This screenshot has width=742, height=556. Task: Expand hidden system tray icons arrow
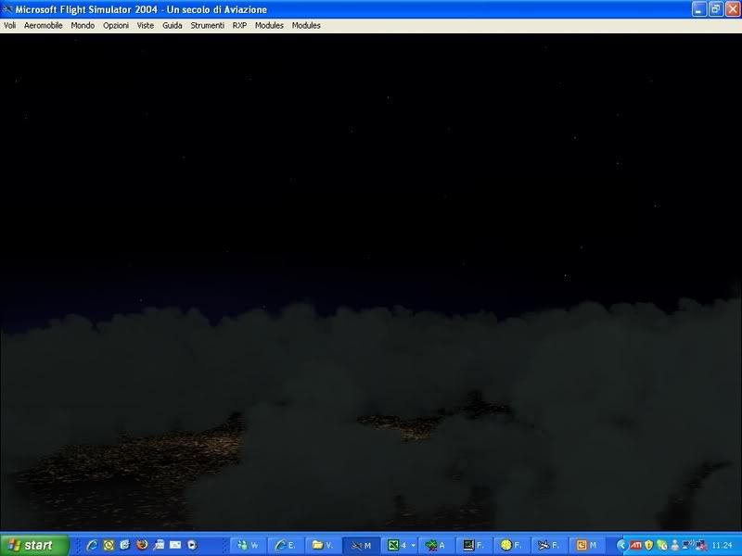point(621,546)
